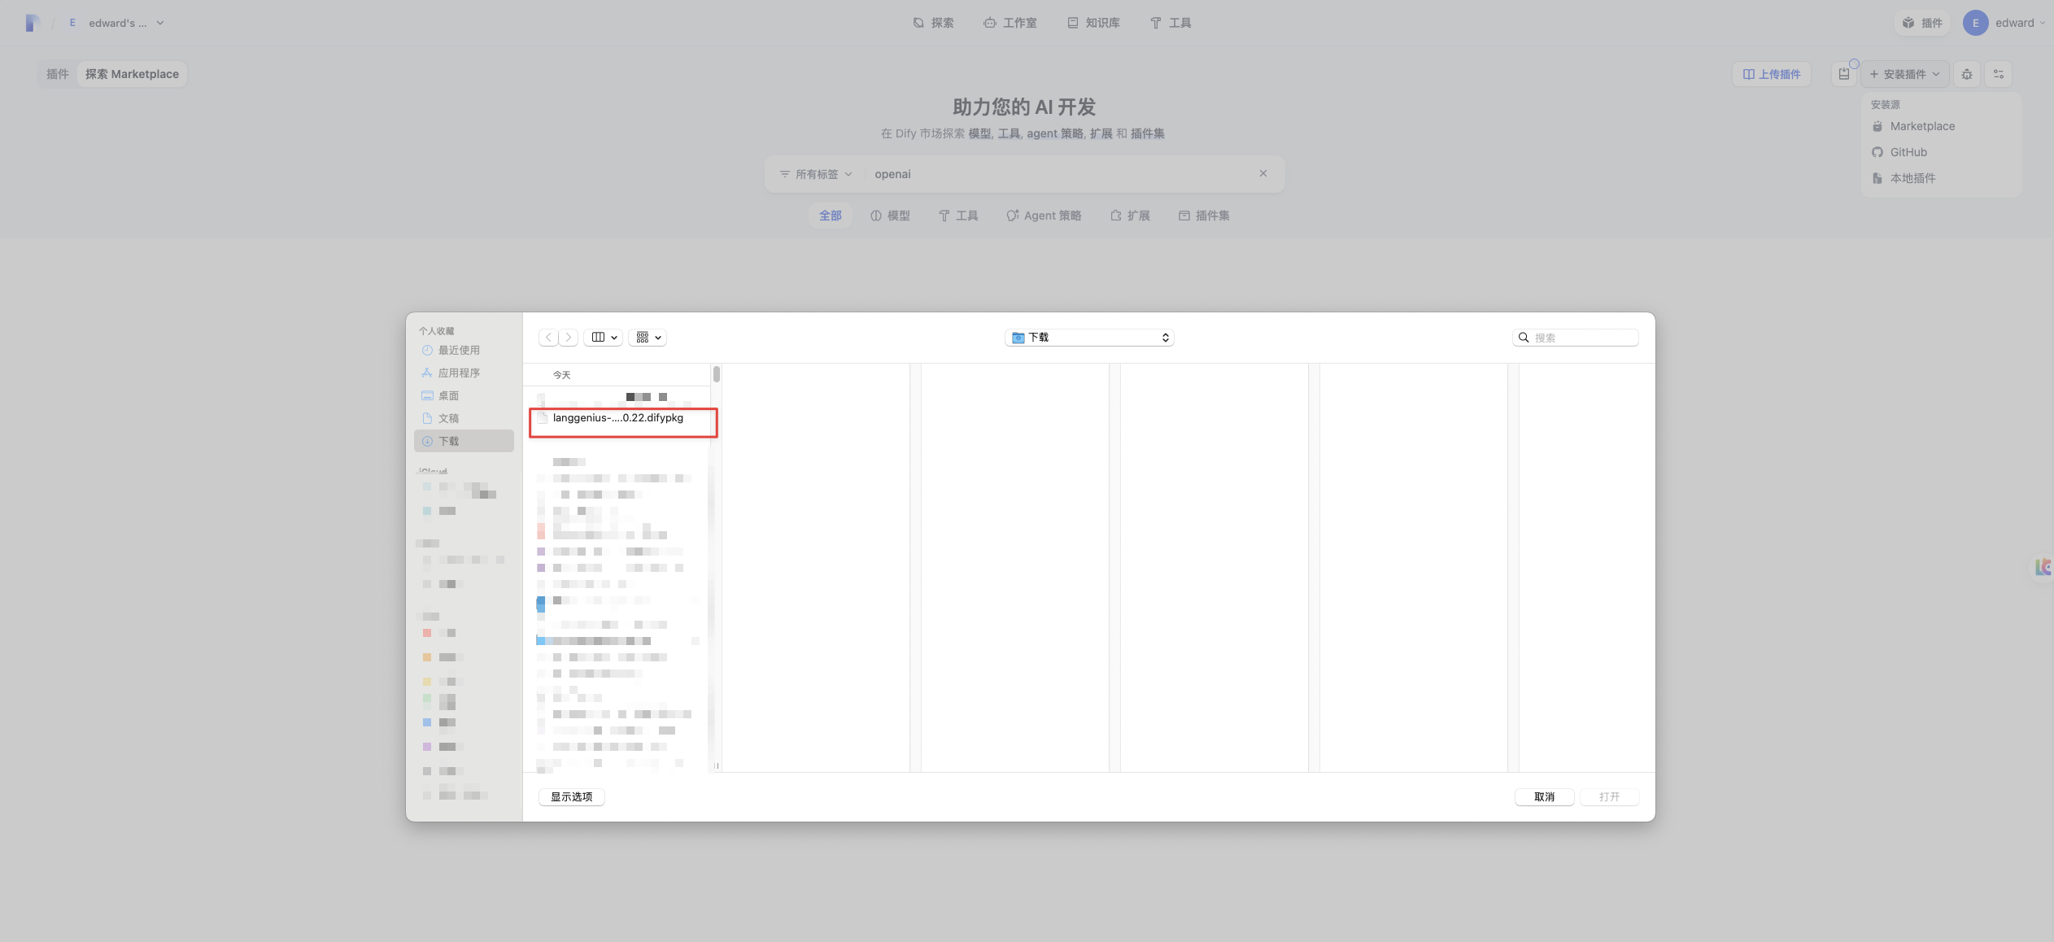Click the file list scrollbar

tap(717, 374)
